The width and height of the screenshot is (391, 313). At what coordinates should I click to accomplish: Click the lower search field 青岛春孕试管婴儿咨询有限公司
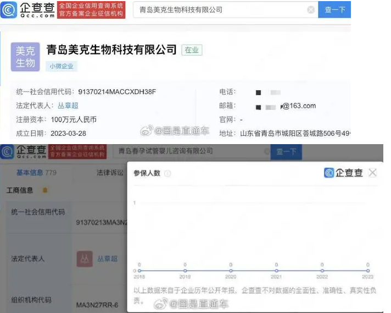[191, 151]
